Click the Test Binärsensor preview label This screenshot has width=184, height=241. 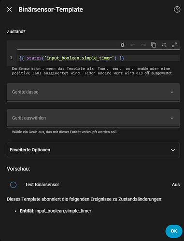click(x=42, y=185)
